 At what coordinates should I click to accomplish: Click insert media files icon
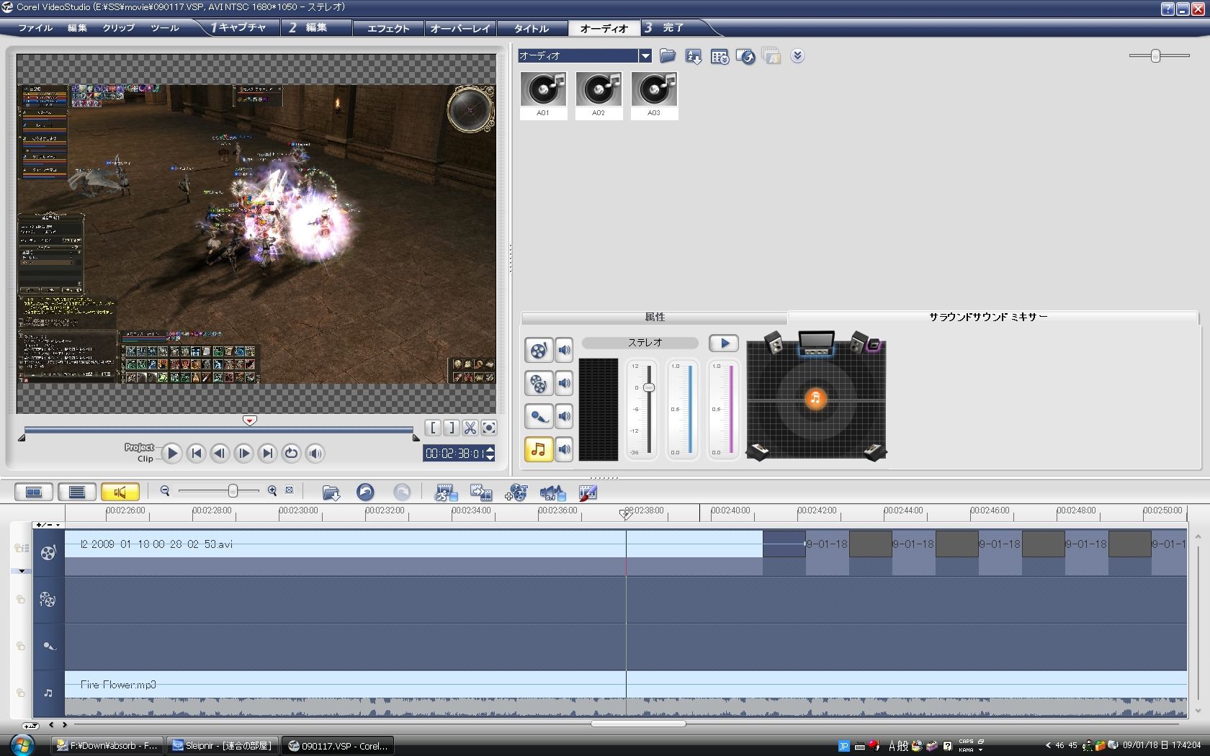[x=331, y=492]
